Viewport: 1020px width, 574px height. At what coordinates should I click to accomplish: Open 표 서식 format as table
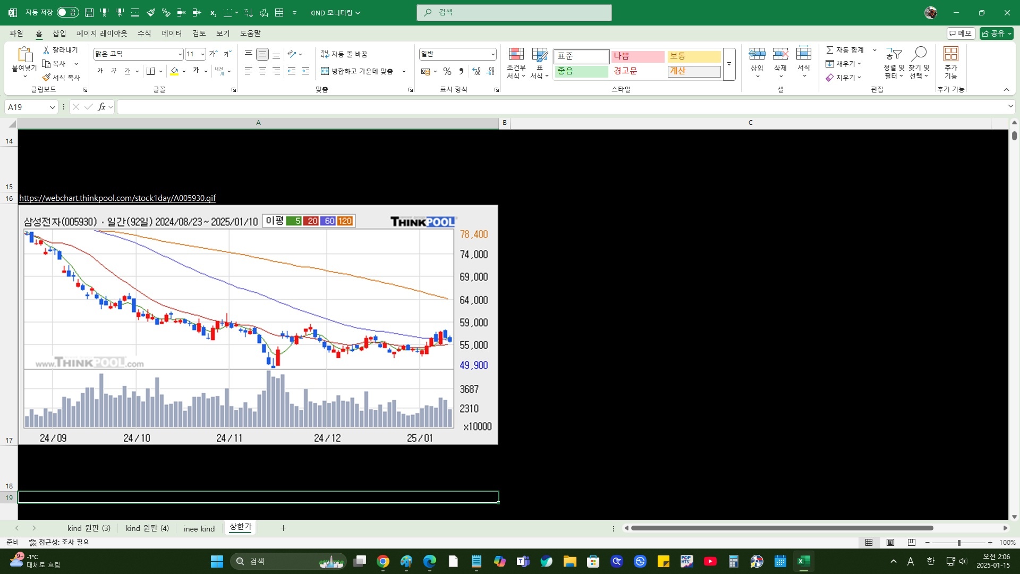pos(539,63)
